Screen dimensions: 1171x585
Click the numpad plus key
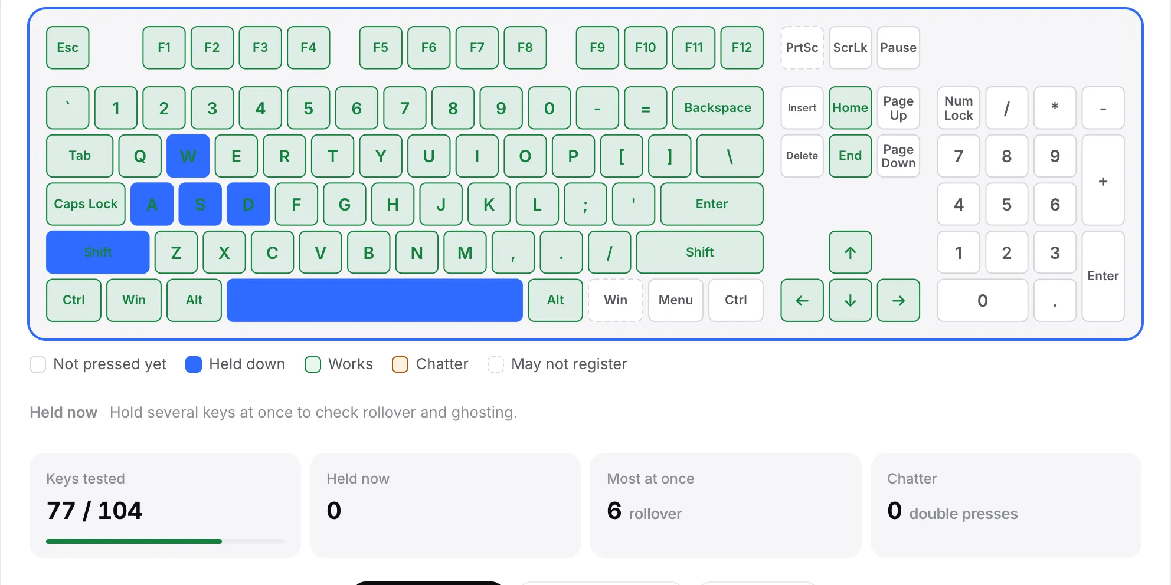1103,180
